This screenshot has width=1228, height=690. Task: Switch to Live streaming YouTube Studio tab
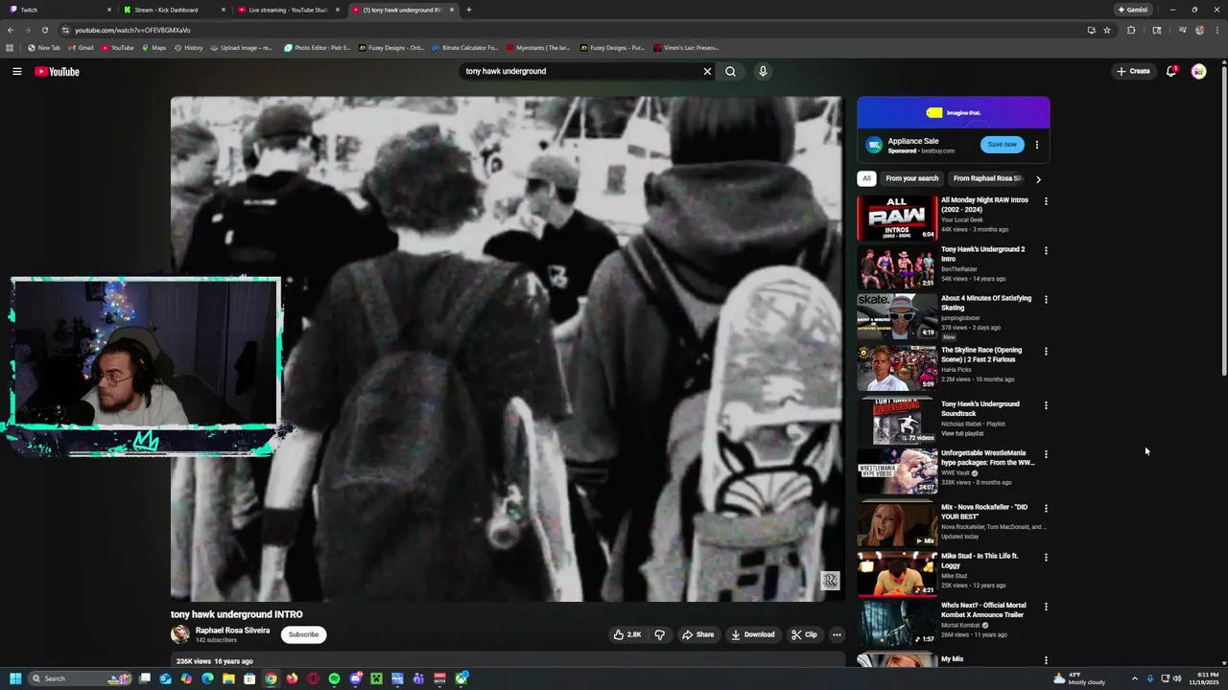coord(288,10)
